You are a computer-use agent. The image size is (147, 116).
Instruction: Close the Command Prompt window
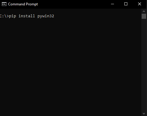pyautogui.click(x=140, y=4)
